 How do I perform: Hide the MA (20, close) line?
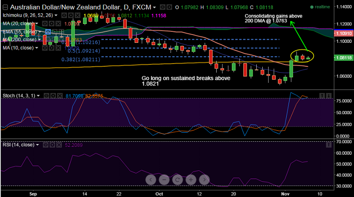pos(45,23)
